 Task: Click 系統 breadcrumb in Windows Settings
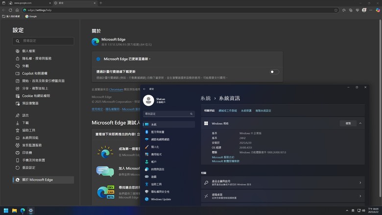[x=205, y=98]
